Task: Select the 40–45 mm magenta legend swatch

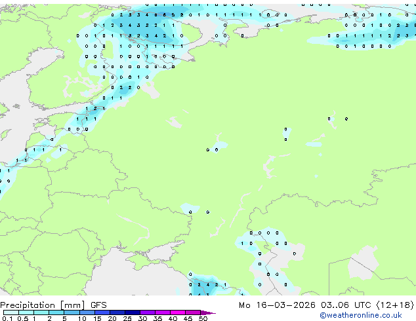Action: pyautogui.click(x=178, y=312)
